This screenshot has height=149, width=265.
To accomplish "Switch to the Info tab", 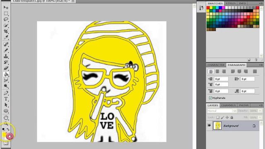I will click(x=242, y=3).
